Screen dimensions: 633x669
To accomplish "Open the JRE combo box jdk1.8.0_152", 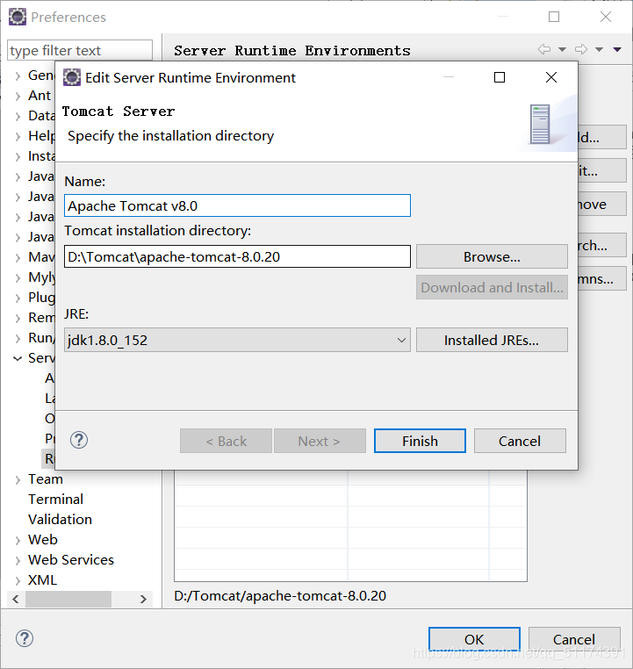I will coord(237,340).
